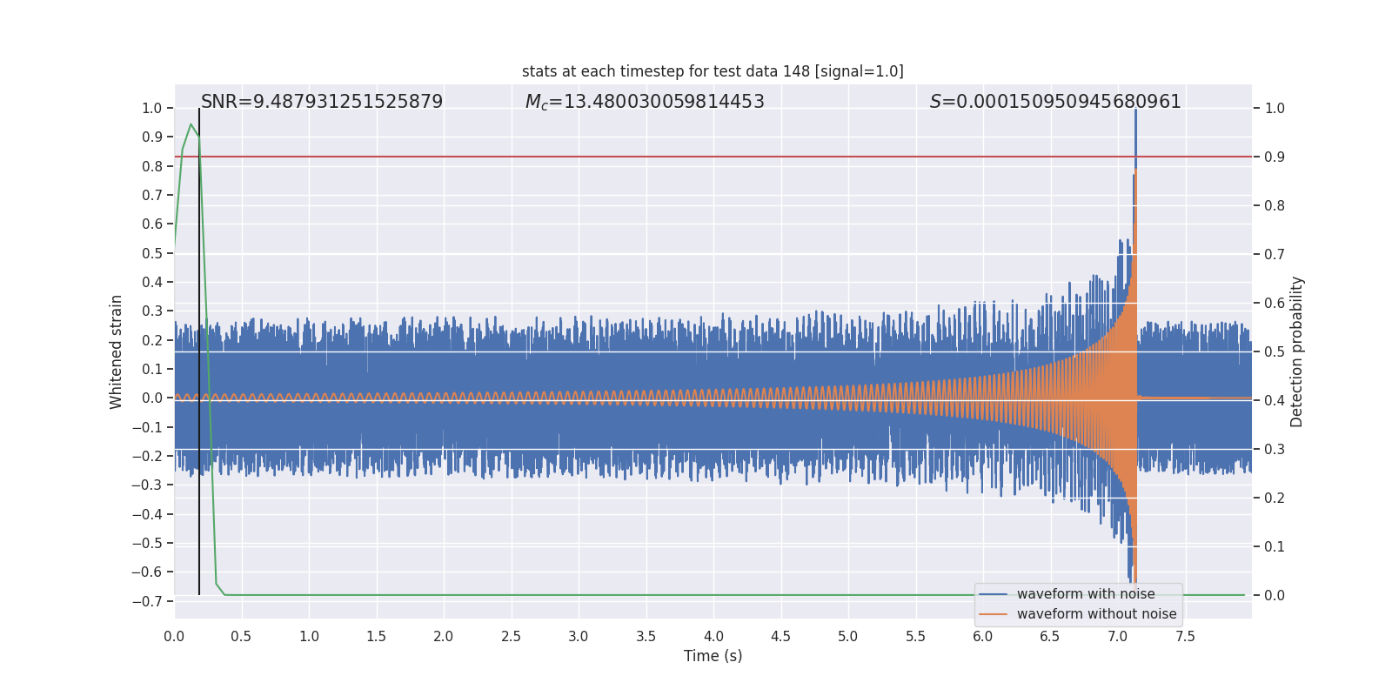Click the "Detection probability" axis label
1392x696 pixels.
coord(1297,351)
